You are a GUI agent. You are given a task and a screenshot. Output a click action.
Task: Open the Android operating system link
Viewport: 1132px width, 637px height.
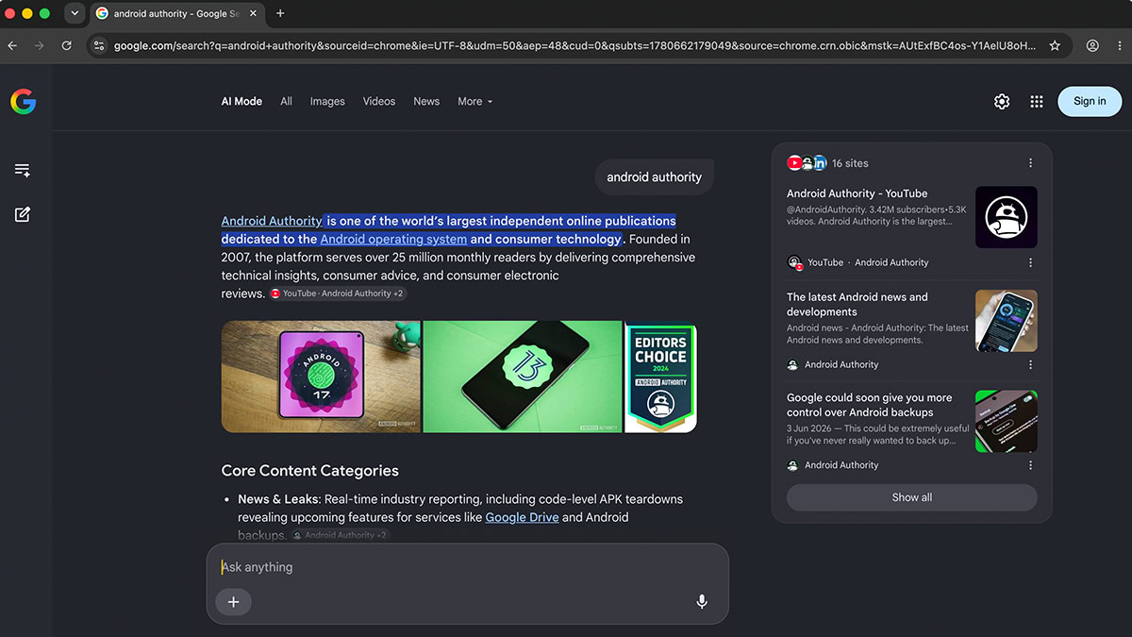tap(393, 239)
